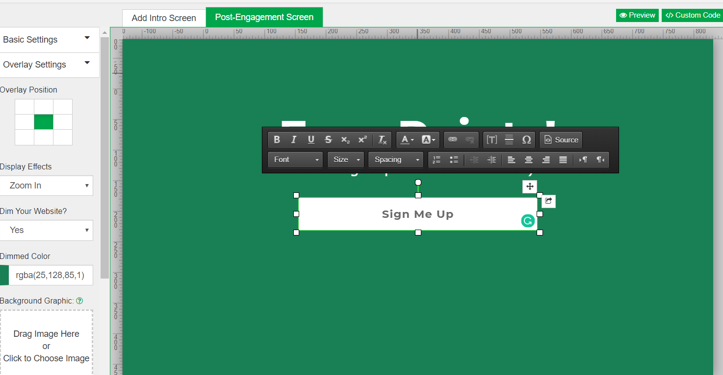723x375 pixels.
Task: Select the top-left overlay position cell
Action: 25,107
